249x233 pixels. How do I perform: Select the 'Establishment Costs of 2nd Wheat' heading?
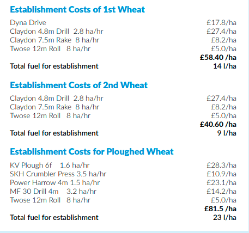[x=79, y=85]
